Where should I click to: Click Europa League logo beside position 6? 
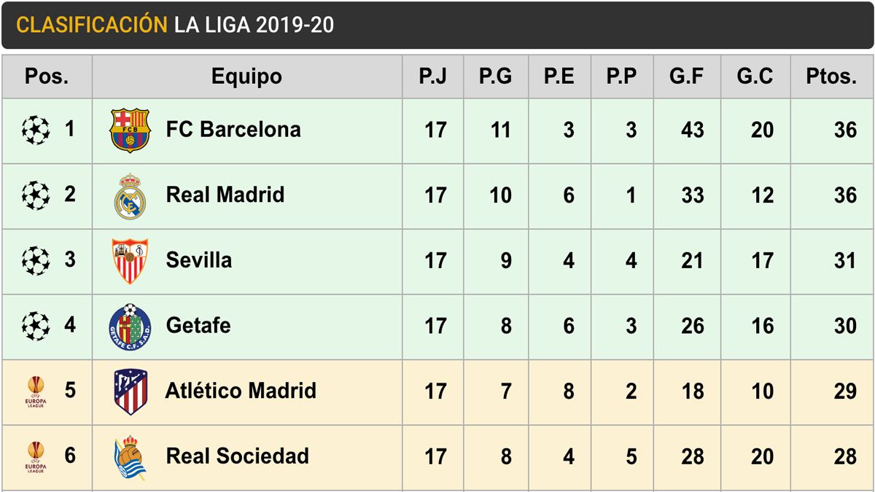[36, 457]
